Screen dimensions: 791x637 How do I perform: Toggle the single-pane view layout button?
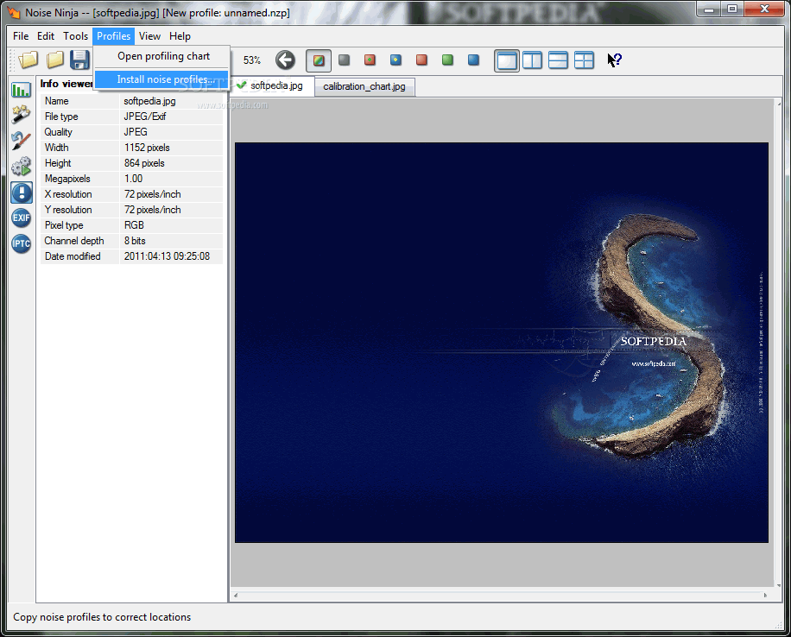point(506,60)
